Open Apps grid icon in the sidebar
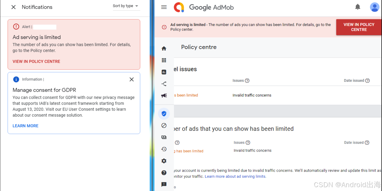The height and width of the screenshot is (191, 382). (164, 60)
